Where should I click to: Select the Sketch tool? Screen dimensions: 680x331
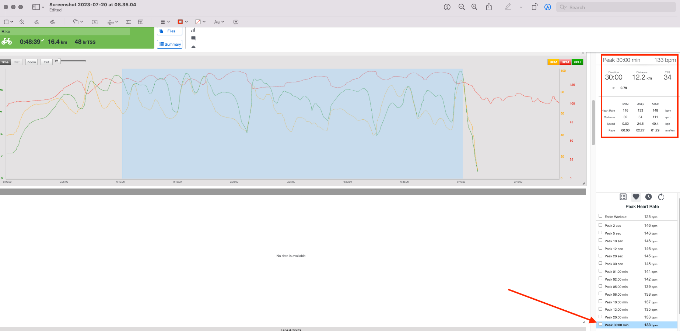[x=36, y=22]
